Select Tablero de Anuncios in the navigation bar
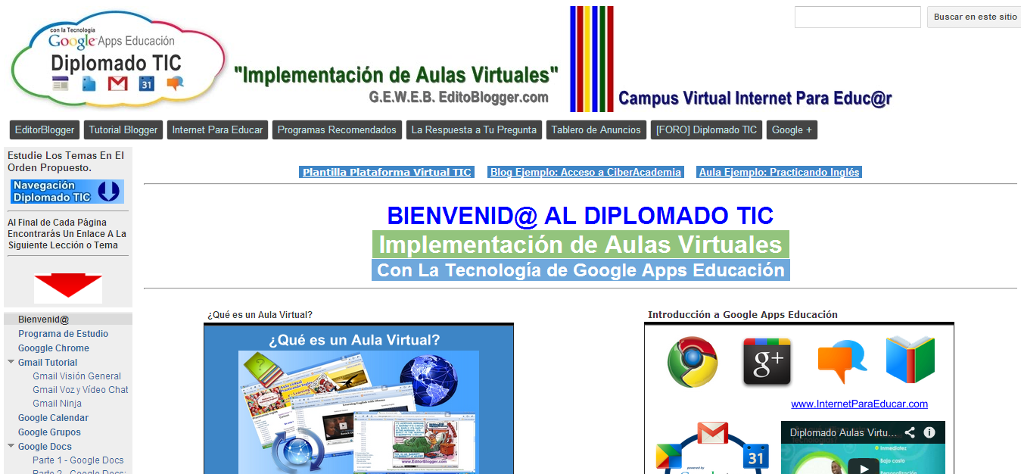 tap(596, 129)
